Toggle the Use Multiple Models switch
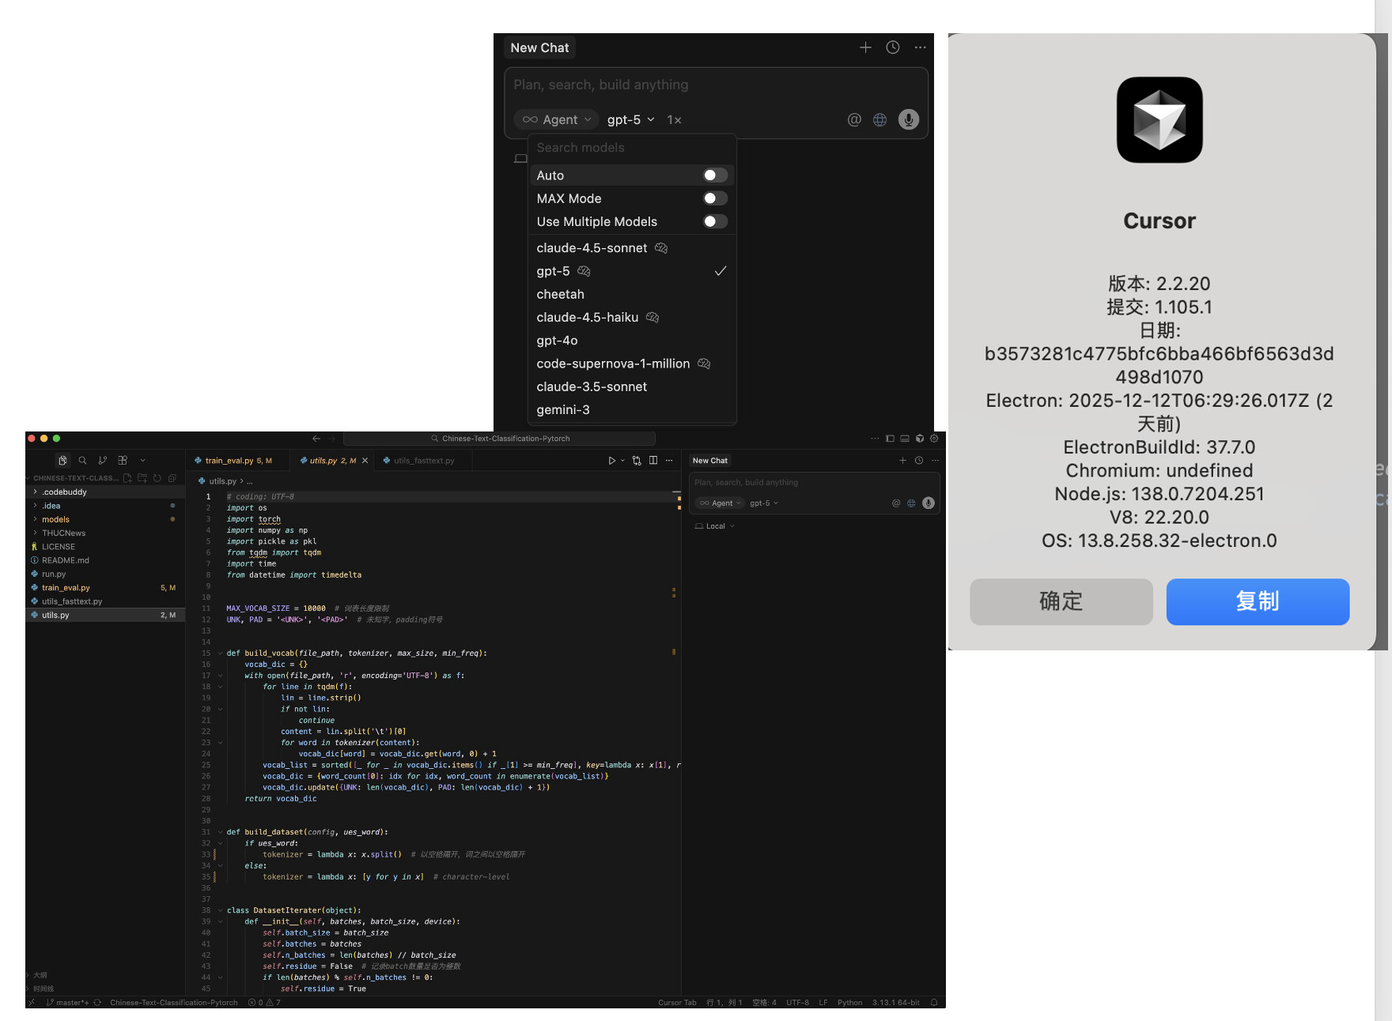This screenshot has width=1392, height=1021. click(x=715, y=221)
